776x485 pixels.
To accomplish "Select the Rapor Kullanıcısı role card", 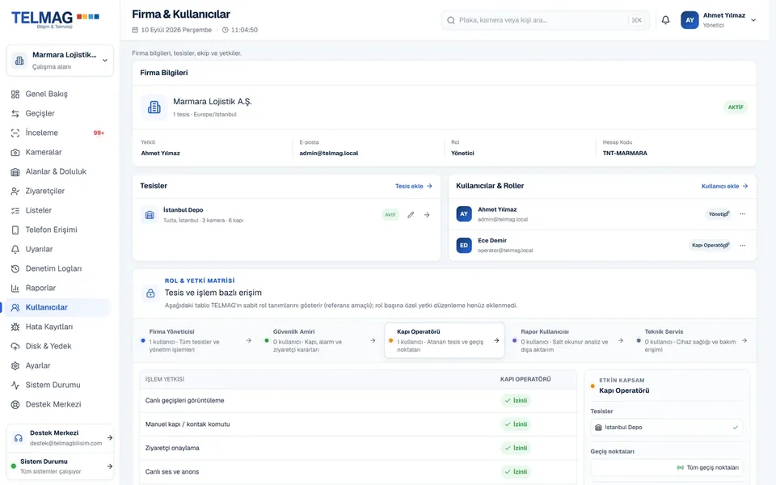I will click(567, 340).
